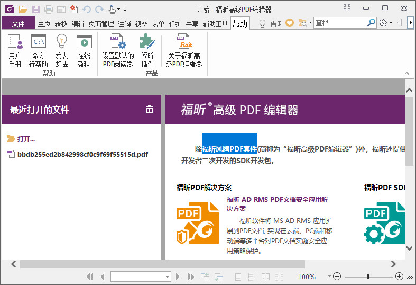Open Foxit Plugins (福昕插件)
The height and width of the screenshot is (285, 416).
147,50
